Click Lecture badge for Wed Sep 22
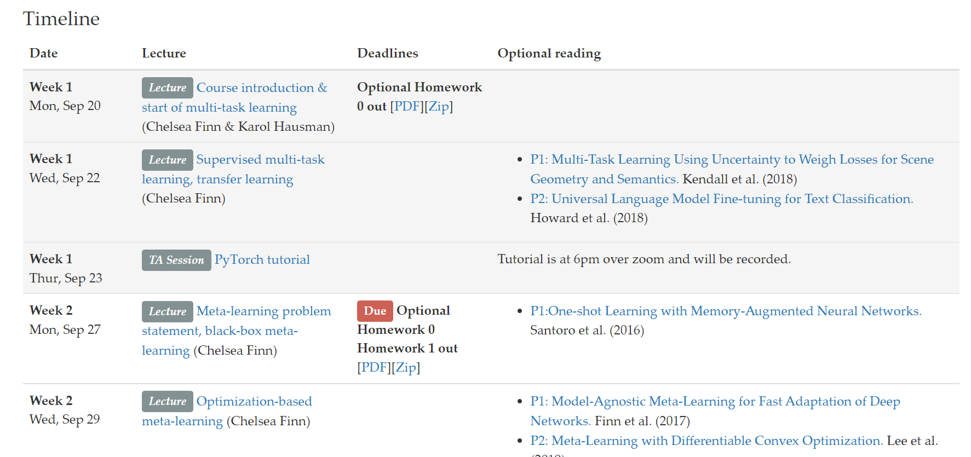The height and width of the screenshot is (457, 971). click(x=168, y=160)
